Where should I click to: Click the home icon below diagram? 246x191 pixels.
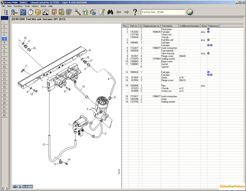(x=20, y=186)
